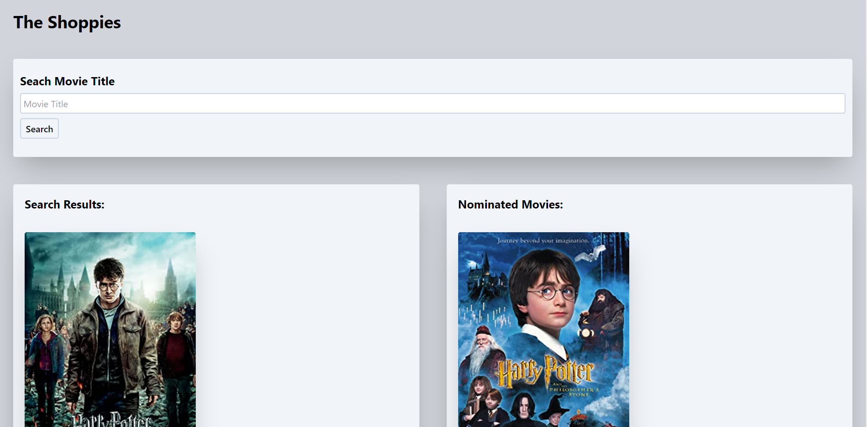Click the "Search Results:" heading
This screenshot has width=867, height=427.
point(64,204)
